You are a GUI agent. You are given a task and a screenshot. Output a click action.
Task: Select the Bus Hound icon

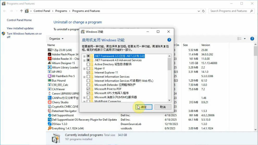click(x=50, y=80)
